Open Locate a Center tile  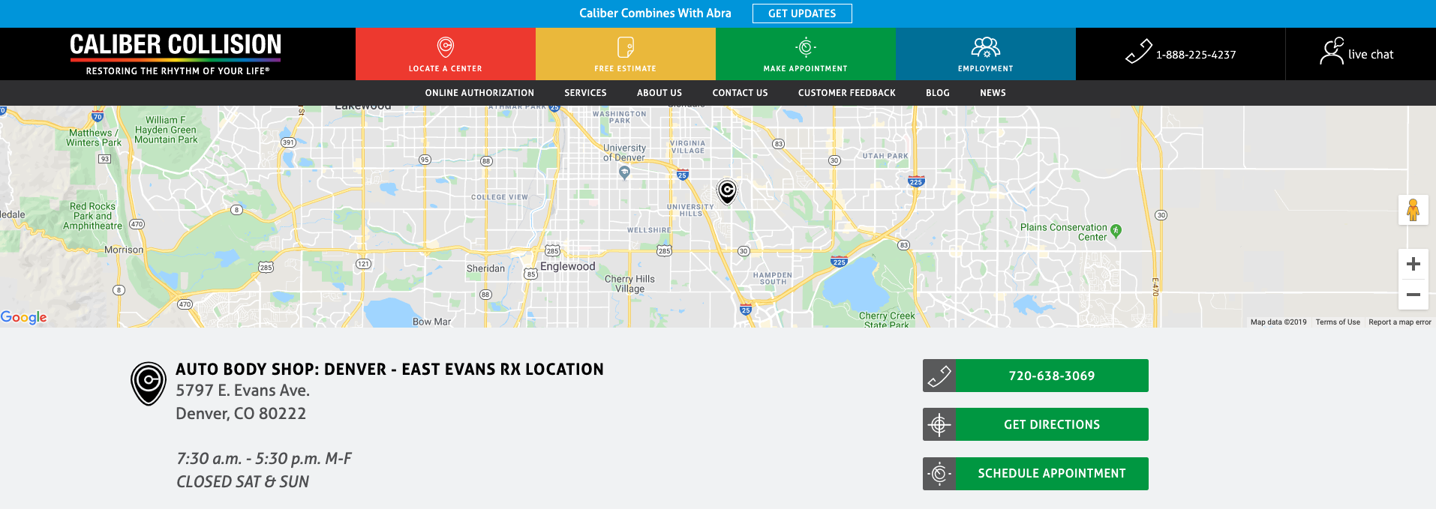pos(446,54)
